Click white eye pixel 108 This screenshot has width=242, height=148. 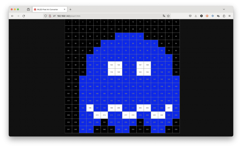tap(147, 65)
